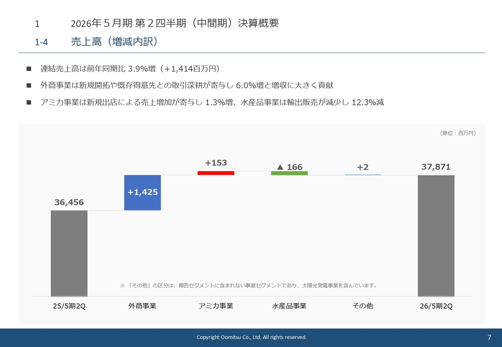Click the 水産品事業 axis label
The width and height of the screenshot is (502, 347).
tap(289, 306)
